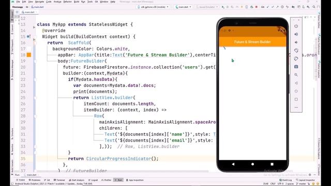Open the Problems tool window
The width and height of the screenshot is (331, 186).
[35, 180]
